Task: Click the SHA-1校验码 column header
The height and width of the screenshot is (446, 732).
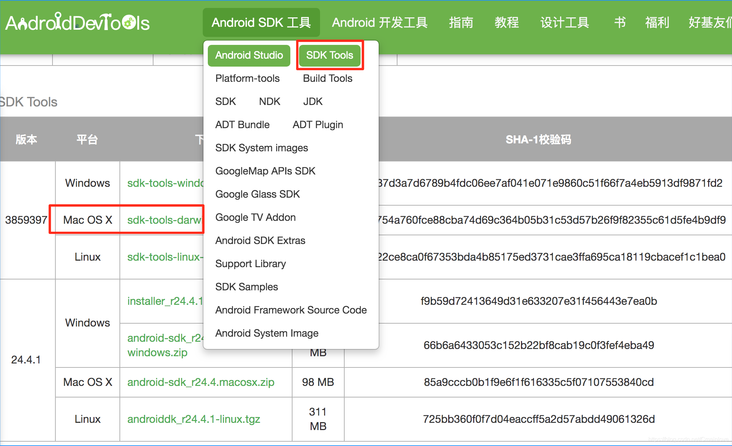Action: pos(538,139)
